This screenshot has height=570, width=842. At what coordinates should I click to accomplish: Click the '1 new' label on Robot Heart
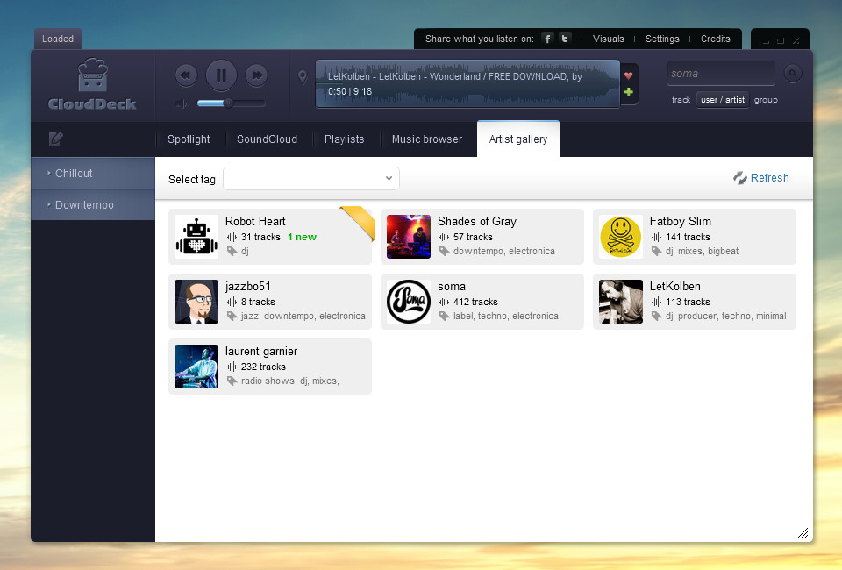(x=302, y=237)
